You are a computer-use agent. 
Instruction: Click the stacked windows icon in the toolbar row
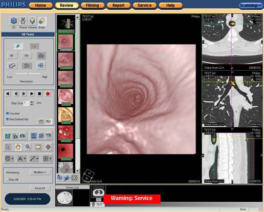[49, 136]
